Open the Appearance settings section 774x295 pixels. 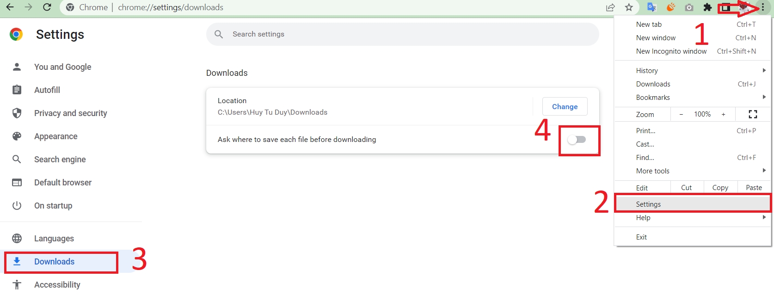coord(55,136)
